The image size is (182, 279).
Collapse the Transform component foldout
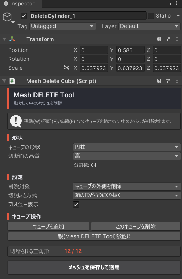(x=4, y=39)
